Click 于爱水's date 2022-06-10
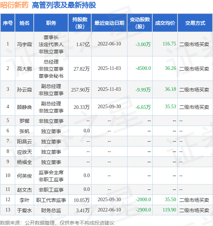 tap(109, 210)
